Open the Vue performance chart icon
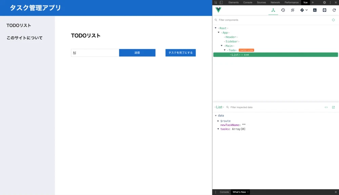The height and width of the screenshot is (195, 339). 315,10
